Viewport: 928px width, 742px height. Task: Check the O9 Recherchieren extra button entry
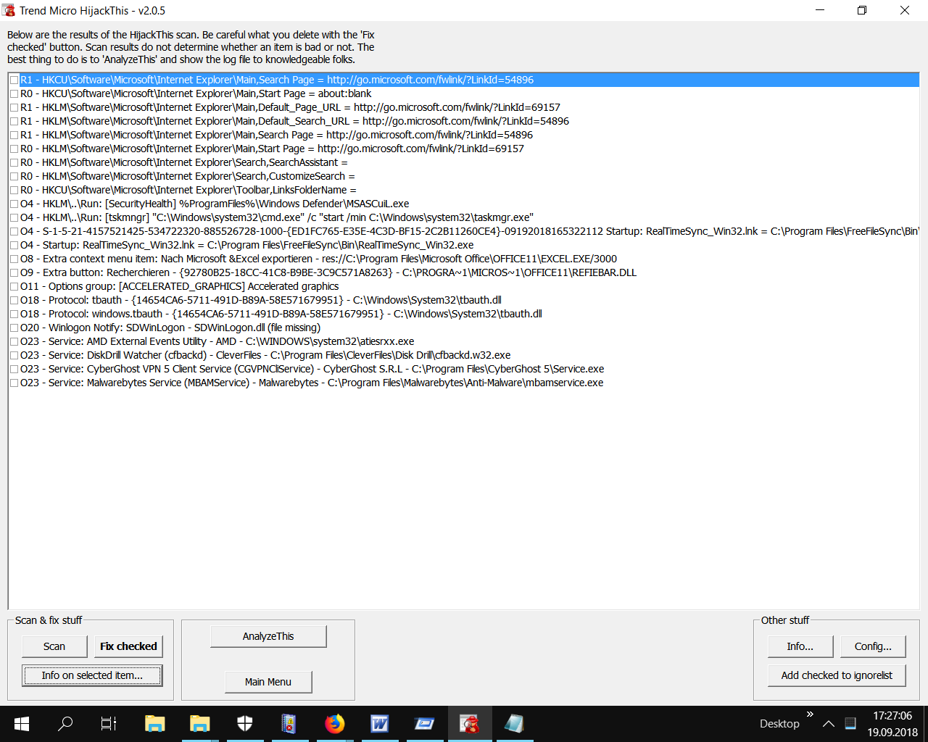pyautogui.click(x=14, y=272)
